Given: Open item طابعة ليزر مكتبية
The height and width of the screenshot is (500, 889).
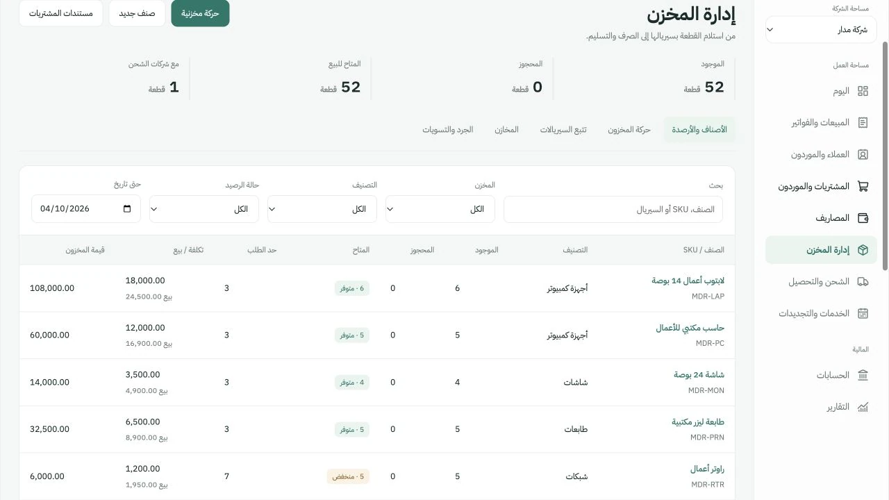Looking at the screenshot, I should 698,422.
